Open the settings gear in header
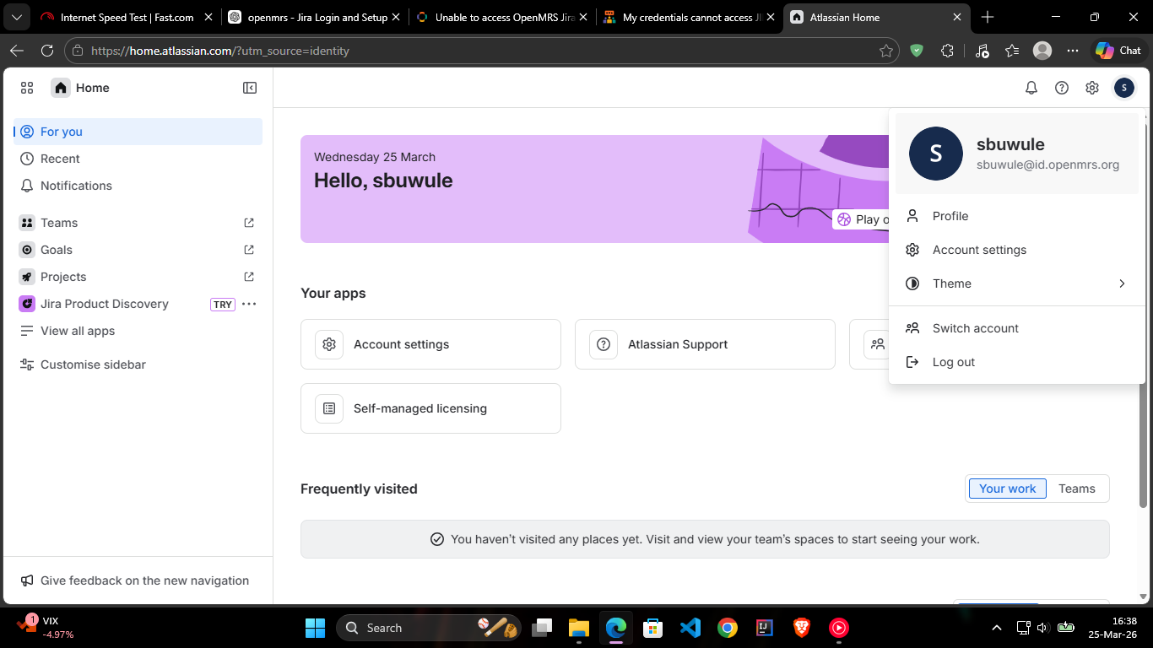Image resolution: width=1153 pixels, height=648 pixels. 1092,88
